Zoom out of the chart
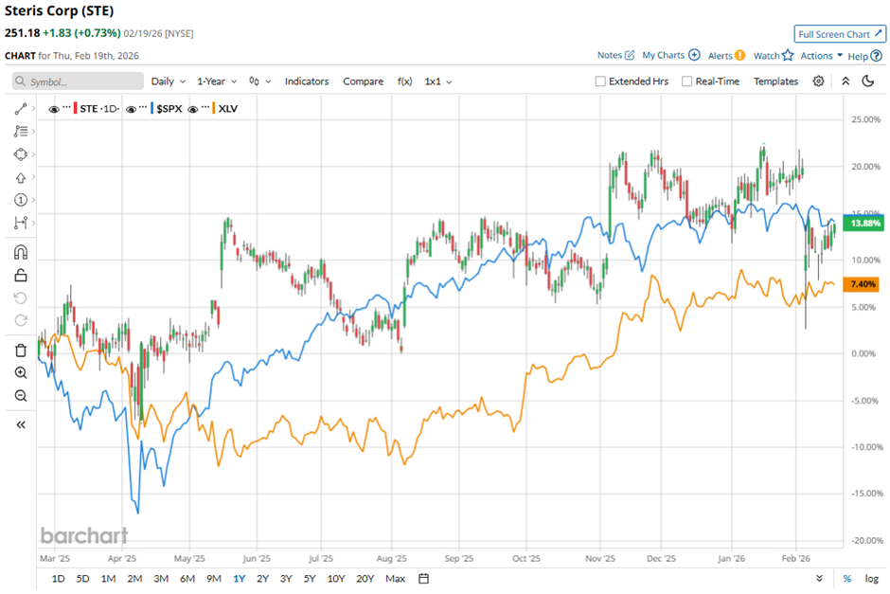890x594 pixels. 21,395
